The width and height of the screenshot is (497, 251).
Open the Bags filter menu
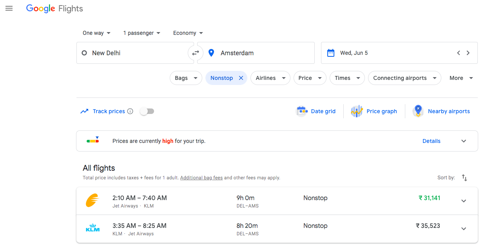tap(186, 78)
